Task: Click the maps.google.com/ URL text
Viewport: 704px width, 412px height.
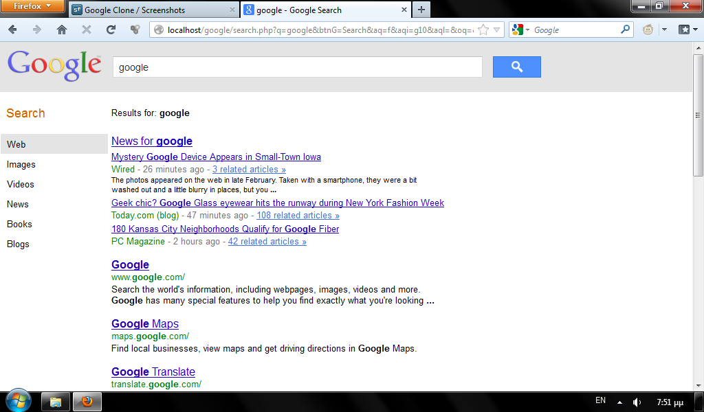Action: point(150,336)
